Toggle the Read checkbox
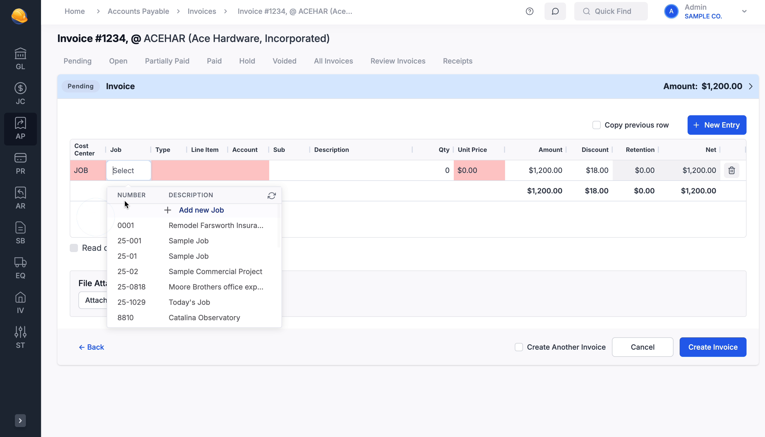Viewport: 765px width, 437px height. pos(74,248)
